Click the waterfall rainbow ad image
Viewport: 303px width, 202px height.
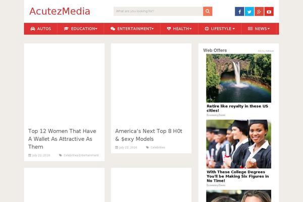pos(239,78)
